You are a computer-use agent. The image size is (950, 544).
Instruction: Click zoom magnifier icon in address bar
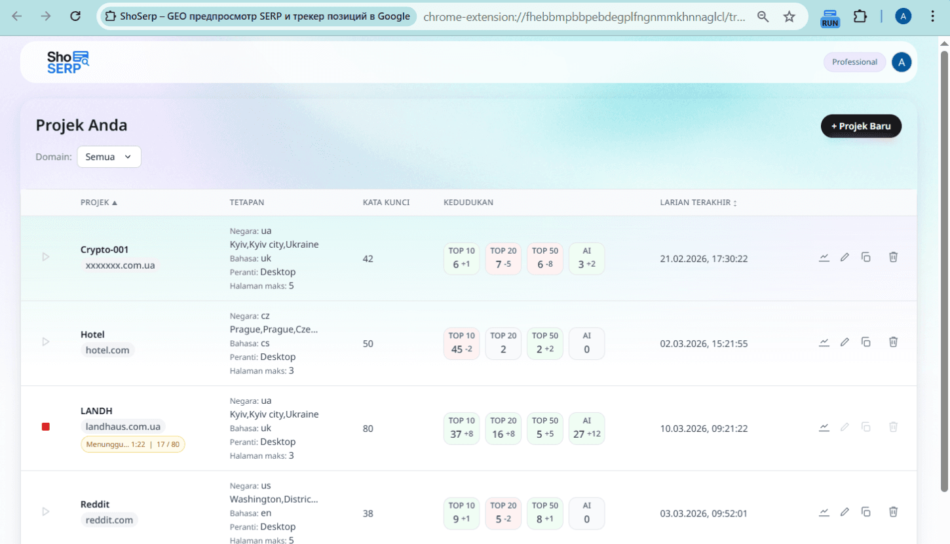click(x=763, y=16)
